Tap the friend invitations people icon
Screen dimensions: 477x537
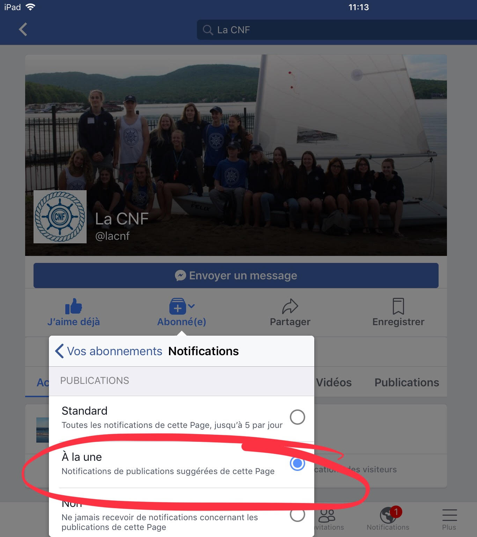327,515
